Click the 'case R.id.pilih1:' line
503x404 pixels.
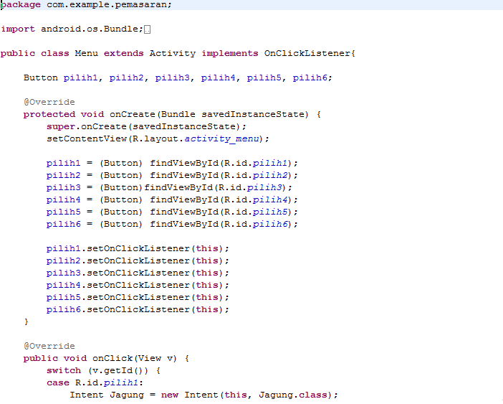click(x=95, y=382)
